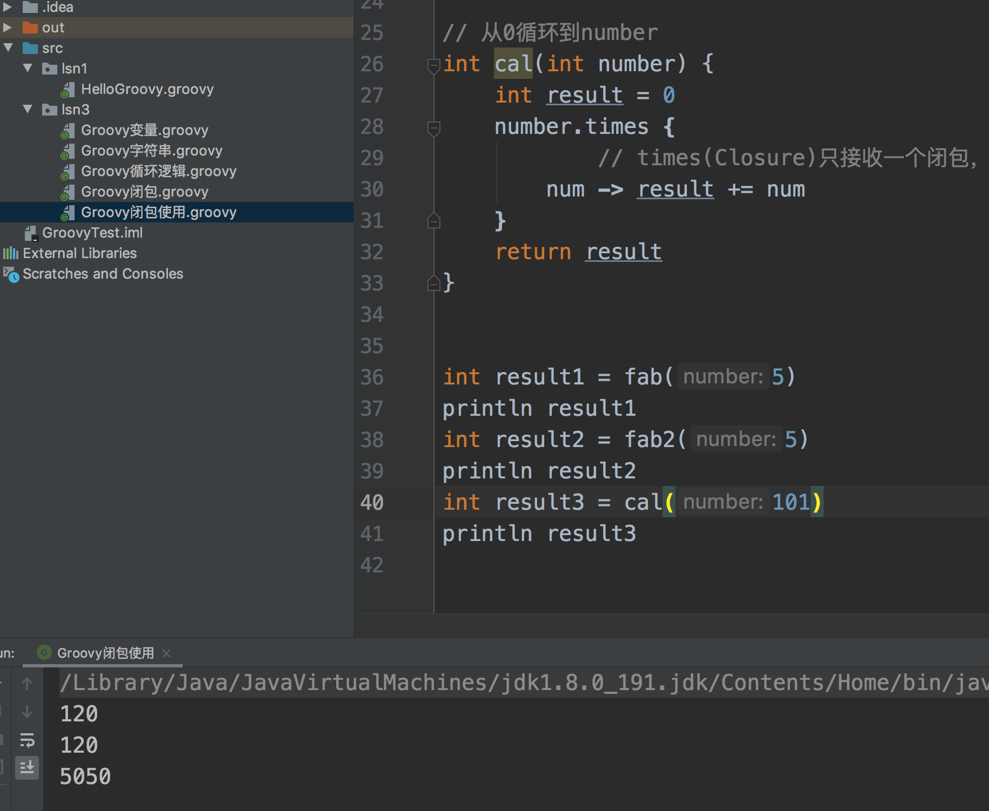
Task: Click the value 101 on line 40
Action: 791,502
